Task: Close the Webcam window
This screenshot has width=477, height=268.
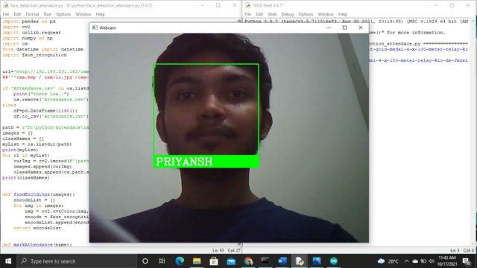Action: (x=361, y=28)
